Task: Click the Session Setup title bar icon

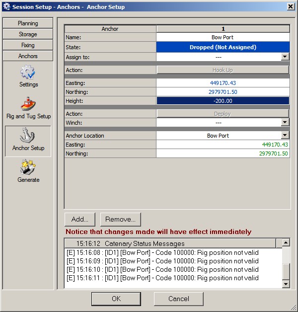Action: click(6, 7)
